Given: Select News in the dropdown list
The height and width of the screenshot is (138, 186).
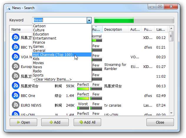Looking at the screenshot, I should 62,67.
